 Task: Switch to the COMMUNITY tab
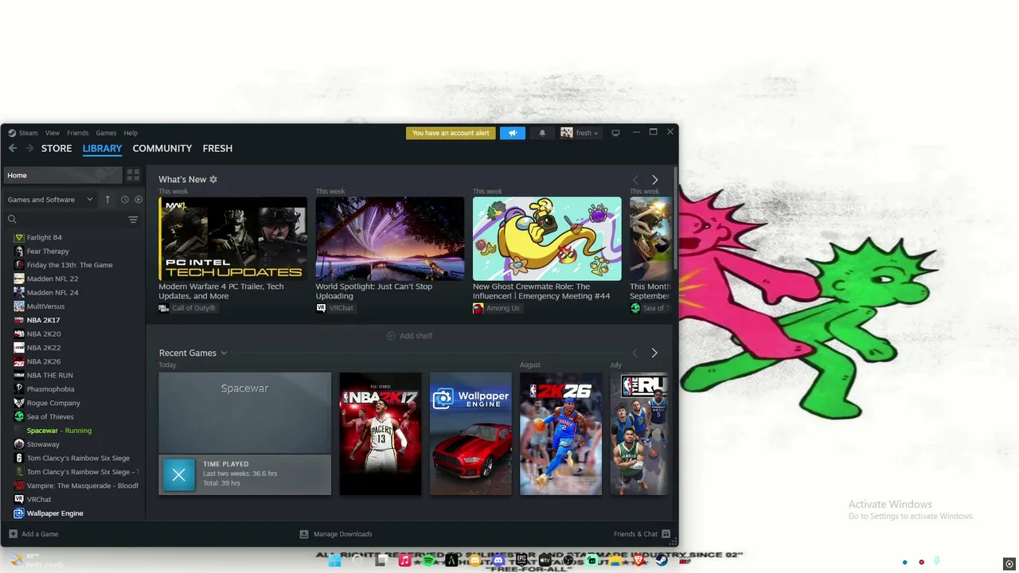162,149
